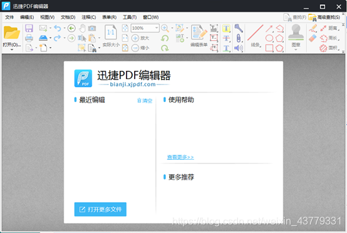Click the Print icon
Image resolution: width=347 pixels, height=233 pixels.
(x=29, y=38)
